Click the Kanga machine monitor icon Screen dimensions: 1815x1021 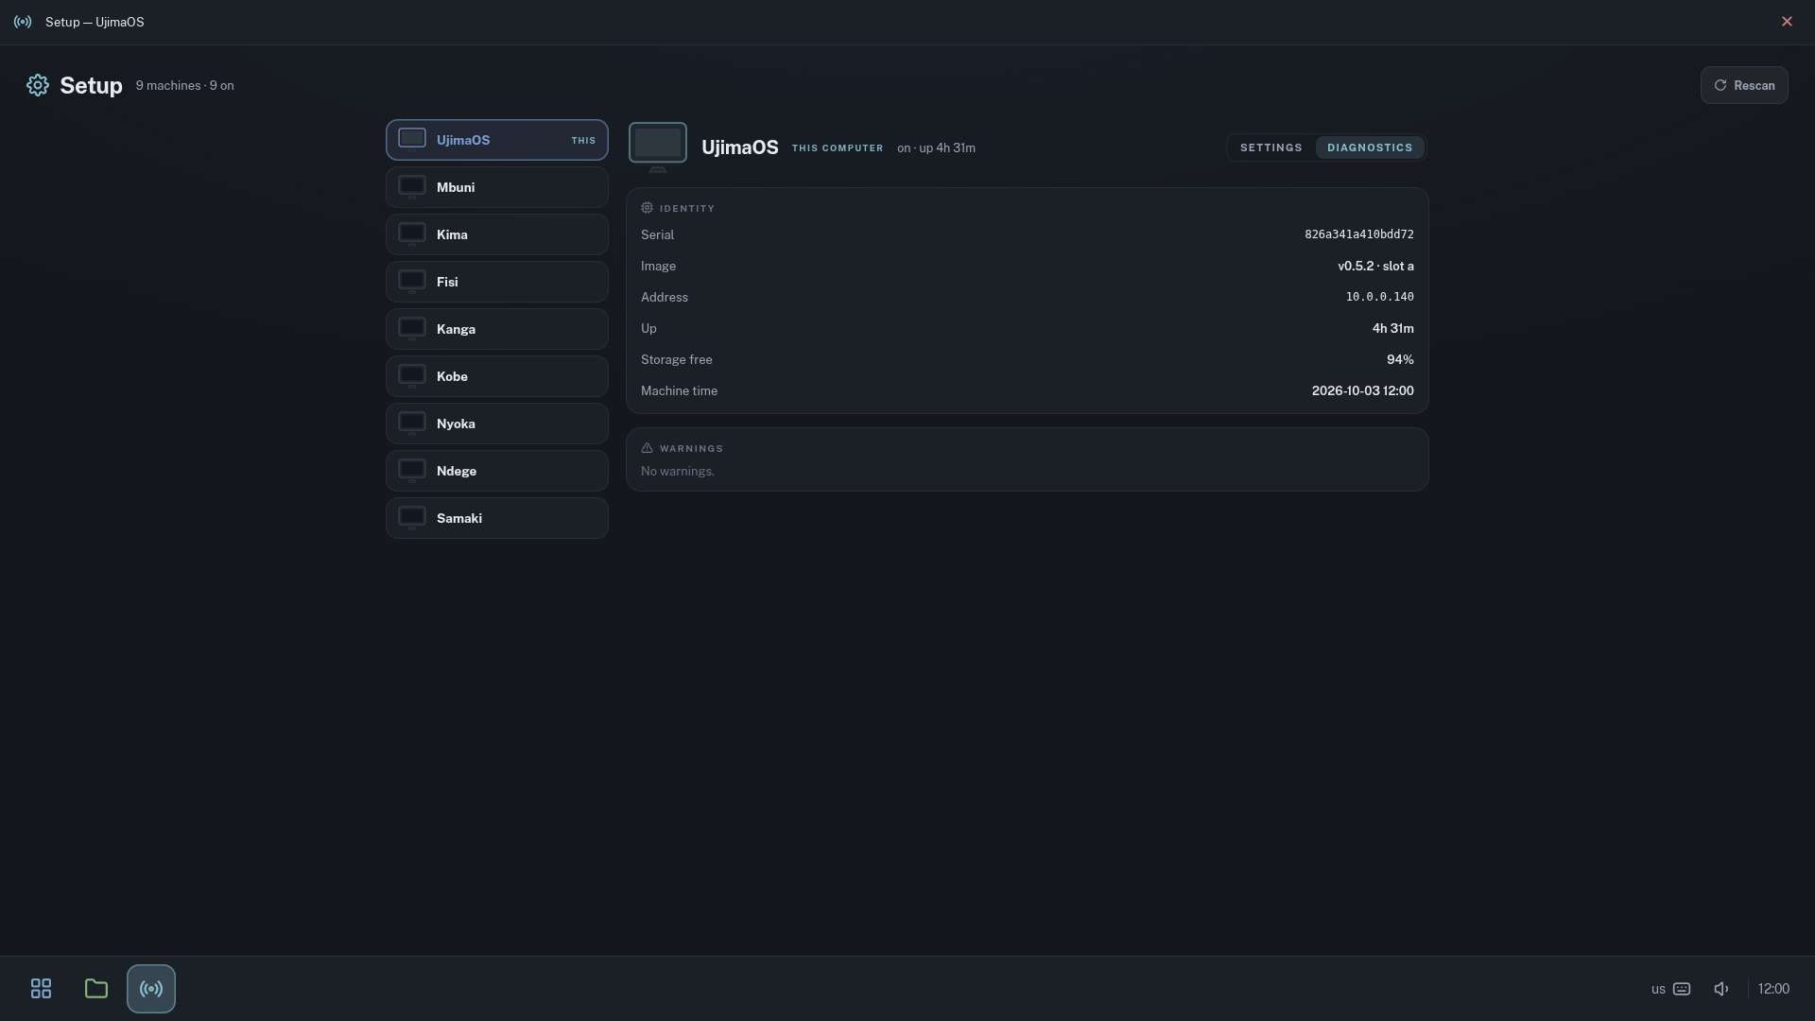click(412, 329)
